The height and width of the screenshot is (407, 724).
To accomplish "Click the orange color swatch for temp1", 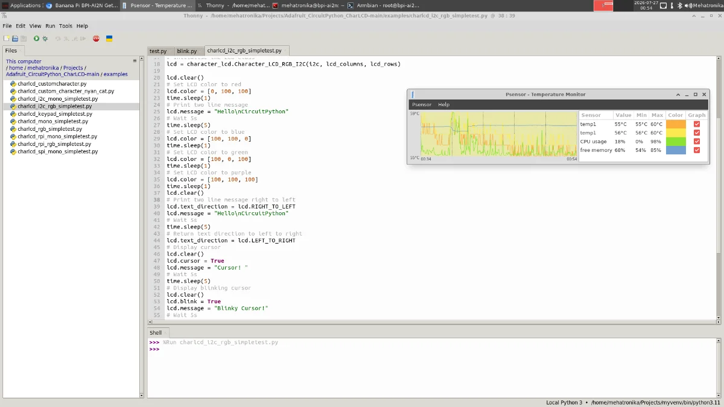I will click(676, 124).
